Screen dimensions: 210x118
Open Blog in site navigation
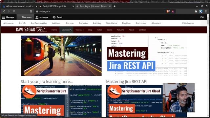90,30
